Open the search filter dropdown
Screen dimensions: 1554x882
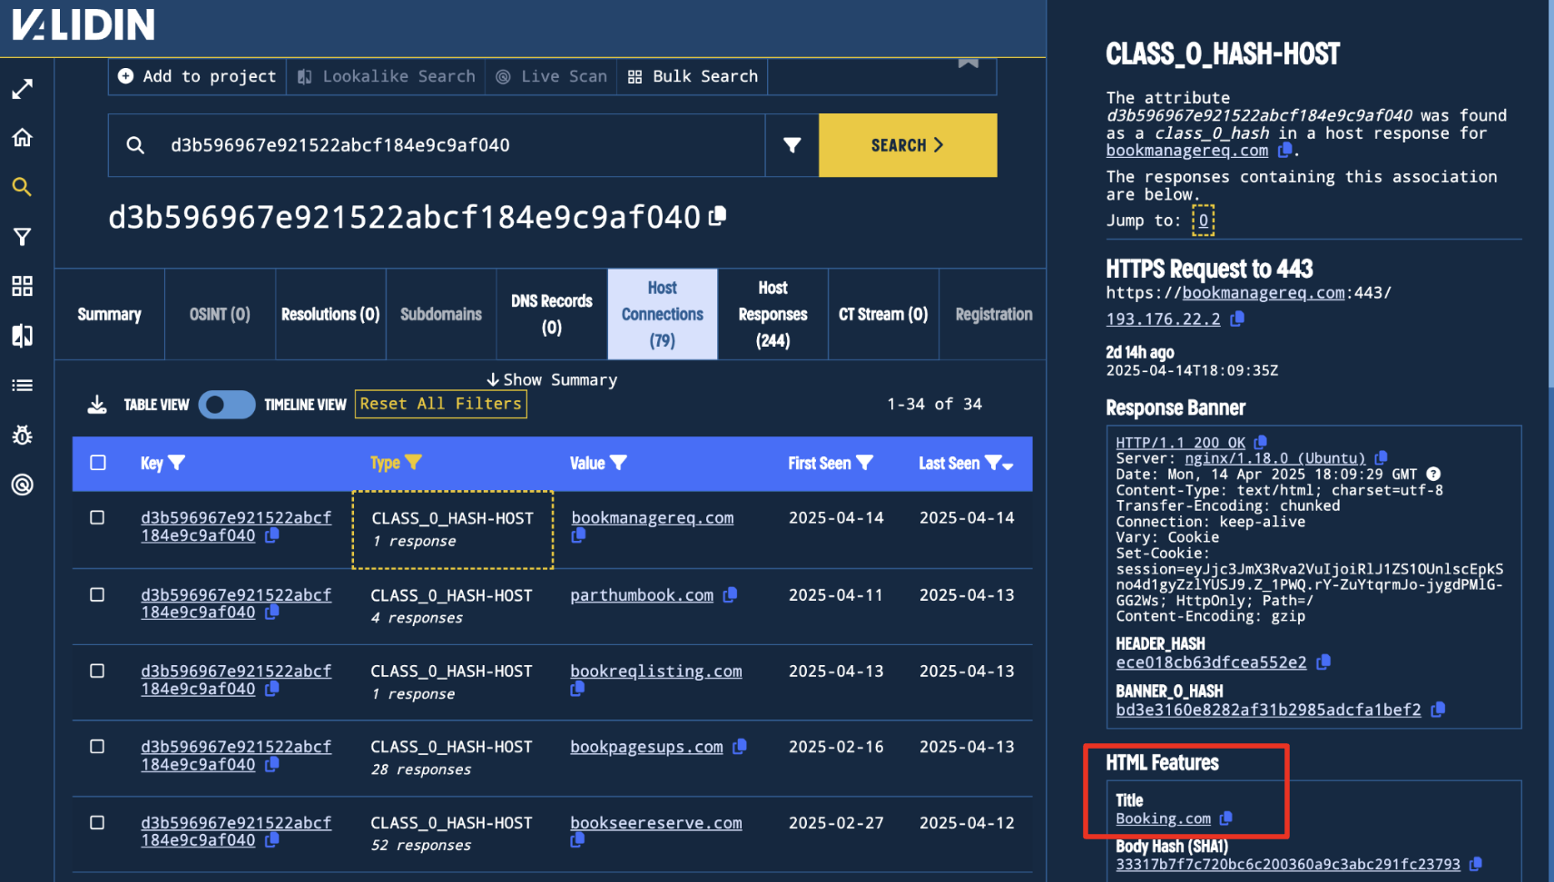click(x=792, y=145)
